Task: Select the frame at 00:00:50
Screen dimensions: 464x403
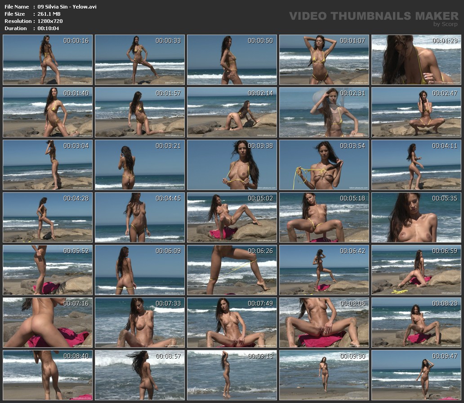Action: click(x=232, y=60)
